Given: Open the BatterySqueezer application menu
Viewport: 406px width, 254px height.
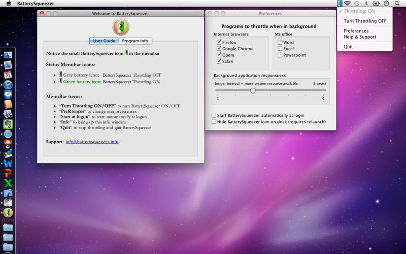Looking at the screenshot, I should pyautogui.click(x=36, y=4).
